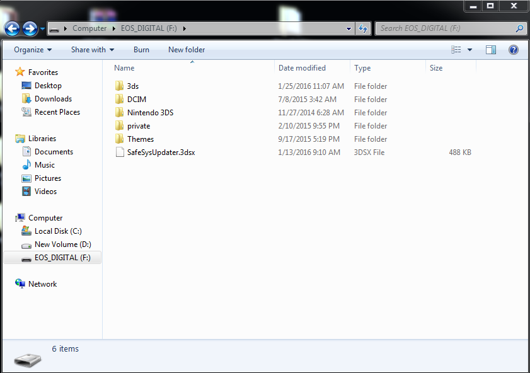Select the SafeSysUpdater.3dsx file icon
This screenshot has height=373, width=530.
pos(120,152)
